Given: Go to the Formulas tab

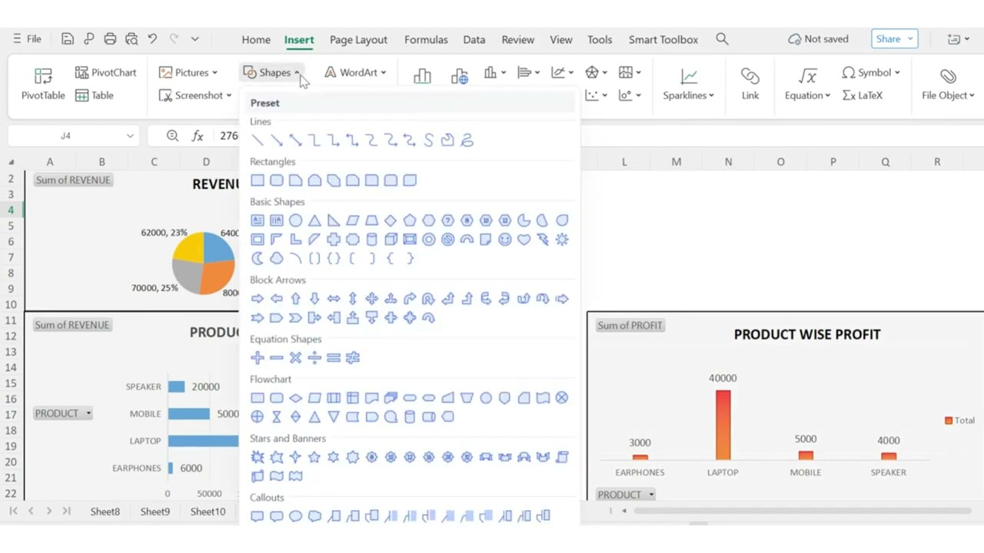Looking at the screenshot, I should [x=426, y=39].
